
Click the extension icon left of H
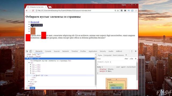(121, 11)
